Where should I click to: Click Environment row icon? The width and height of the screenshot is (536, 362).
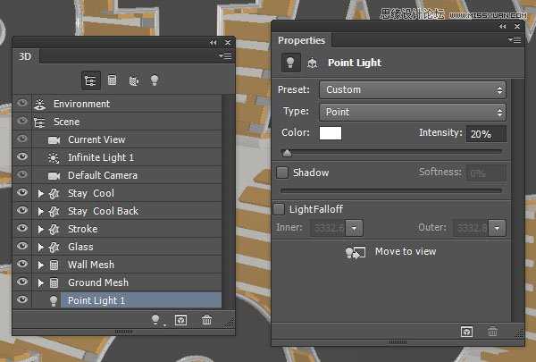[x=40, y=104]
